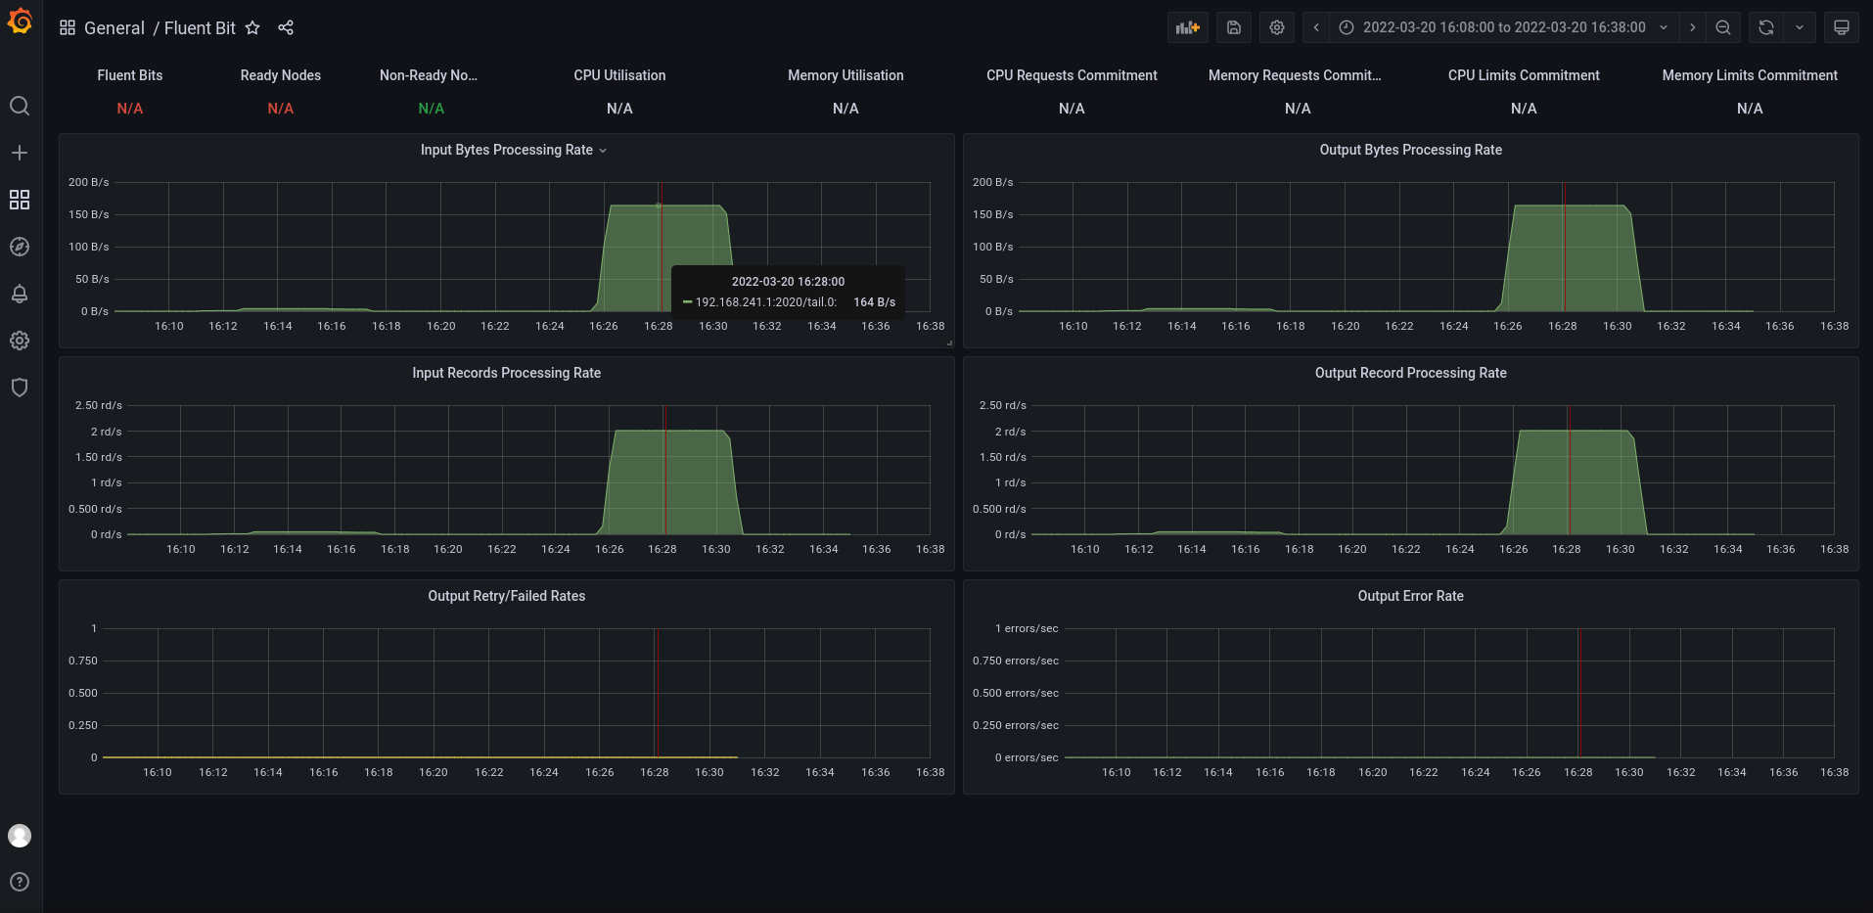The image size is (1873, 913).
Task: Click the green plateau in Input Records graph
Action: tap(670, 481)
